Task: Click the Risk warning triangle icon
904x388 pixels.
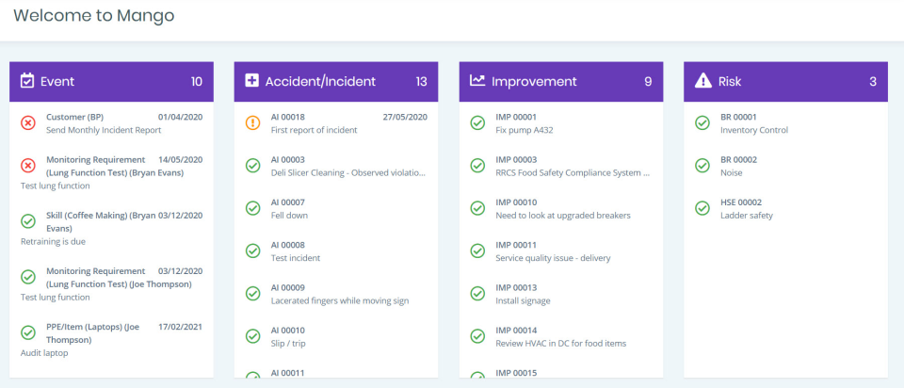Action: [x=702, y=81]
